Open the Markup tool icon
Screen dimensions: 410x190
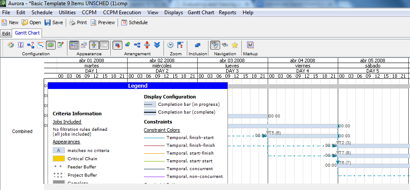point(250,45)
